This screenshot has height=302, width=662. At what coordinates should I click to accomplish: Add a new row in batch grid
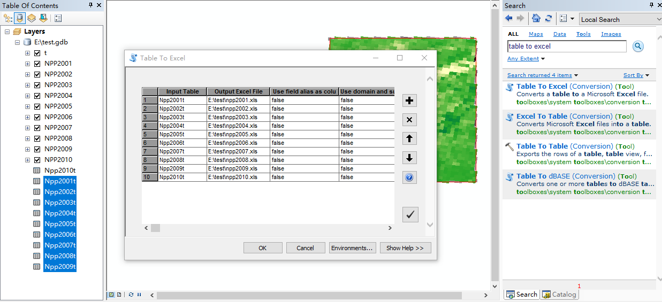pos(409,100)
